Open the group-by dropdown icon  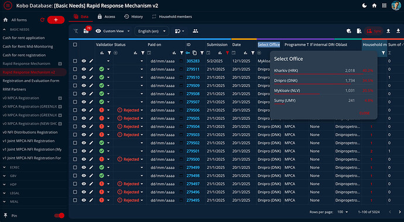point(179,31)
